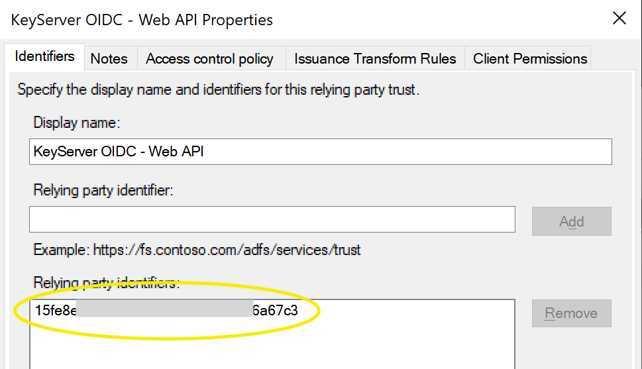The width and height of the screenshot is (642, 369).
Task: Show the Client Permissions tab
Action: (x=530, y=59)
